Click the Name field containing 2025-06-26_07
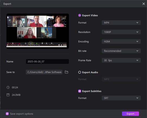Screen dimensions: 147x118 coord(47,62)
